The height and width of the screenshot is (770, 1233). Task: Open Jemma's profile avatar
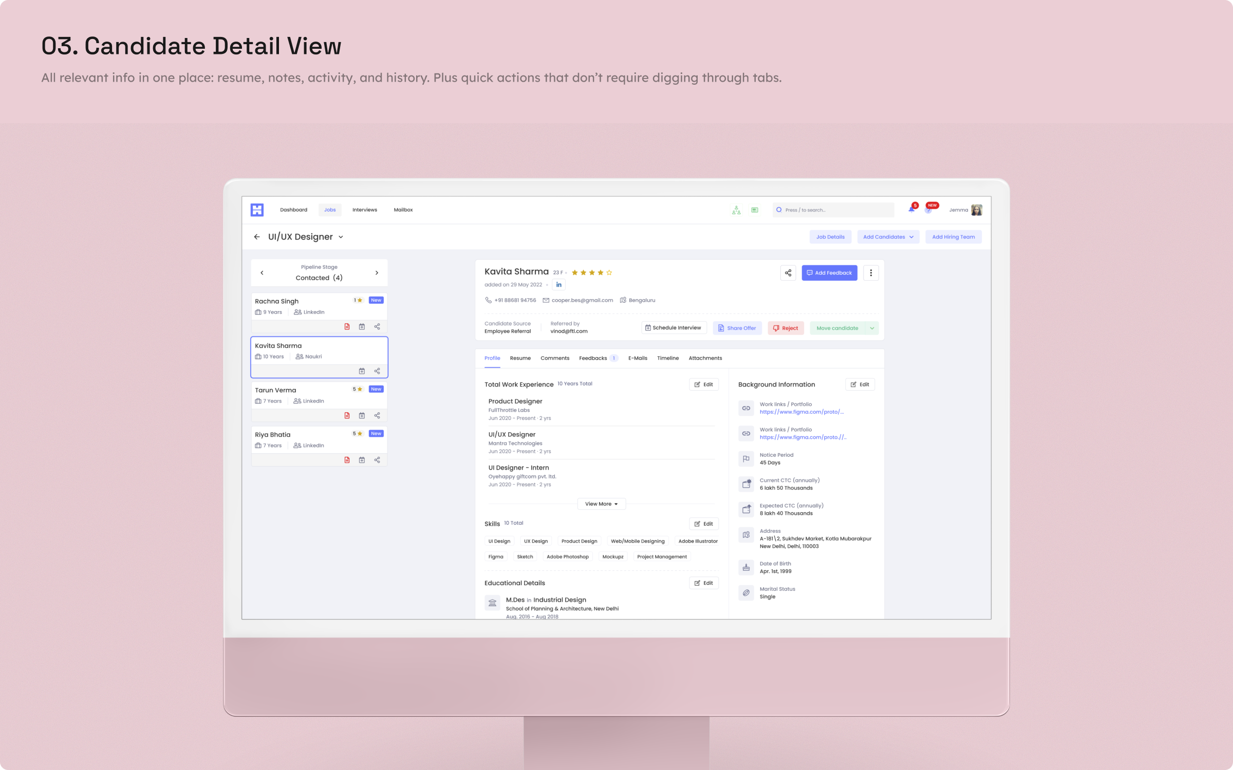point(976,209)
